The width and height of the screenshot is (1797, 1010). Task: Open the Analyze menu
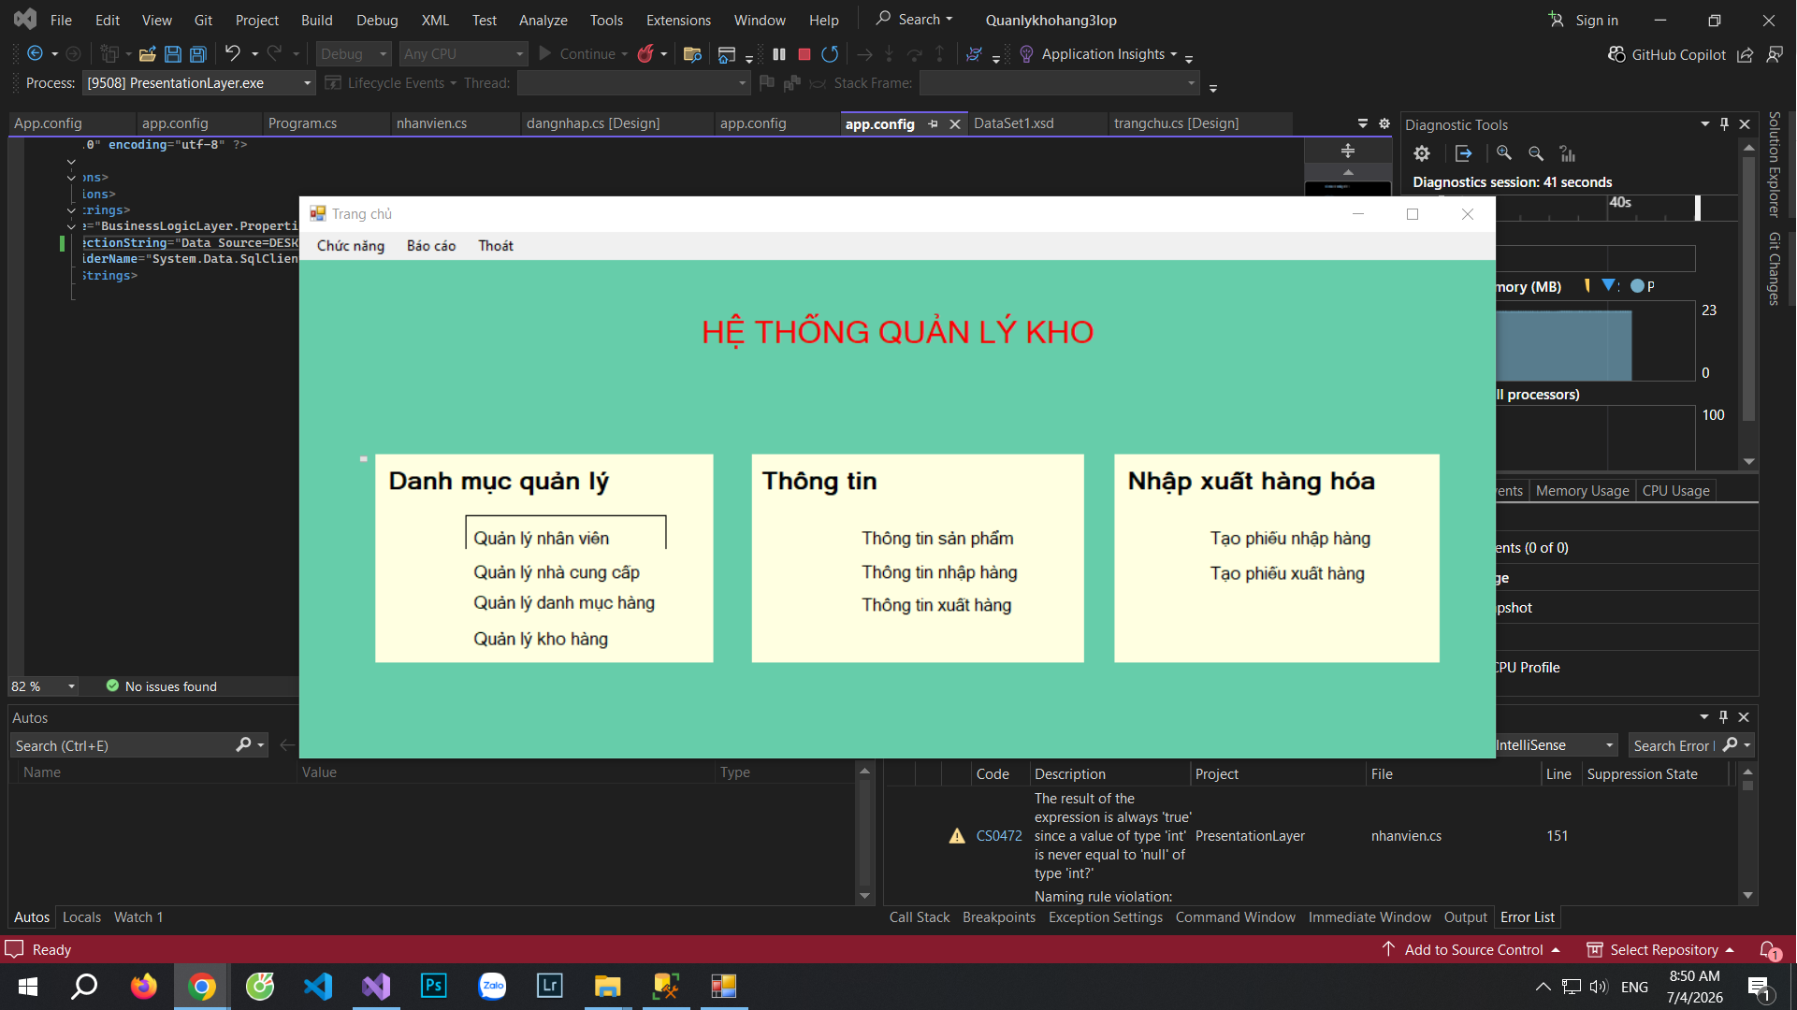point(543,20)
